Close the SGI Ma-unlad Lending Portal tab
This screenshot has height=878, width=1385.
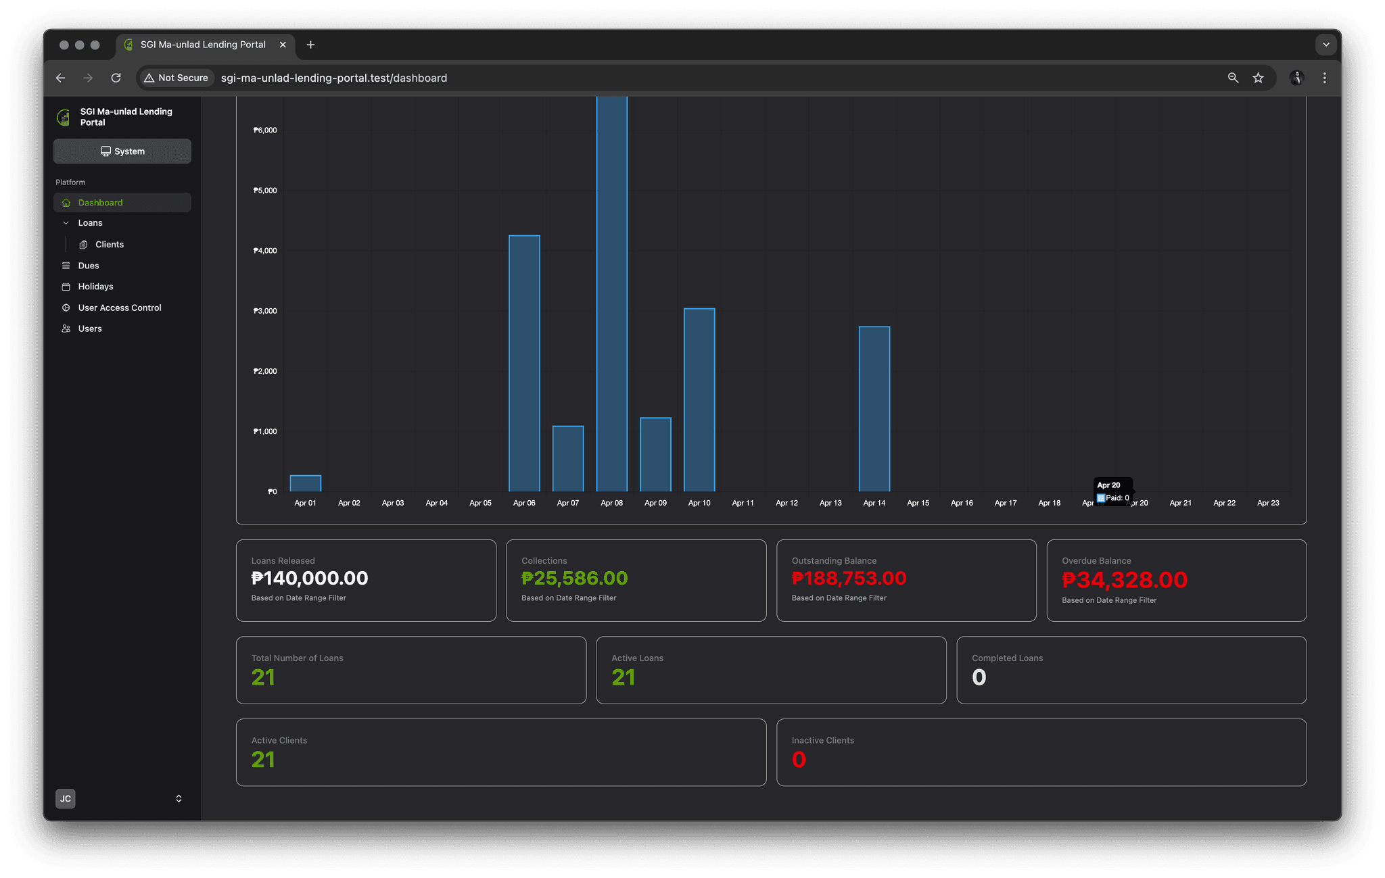(x=283, y=45)
